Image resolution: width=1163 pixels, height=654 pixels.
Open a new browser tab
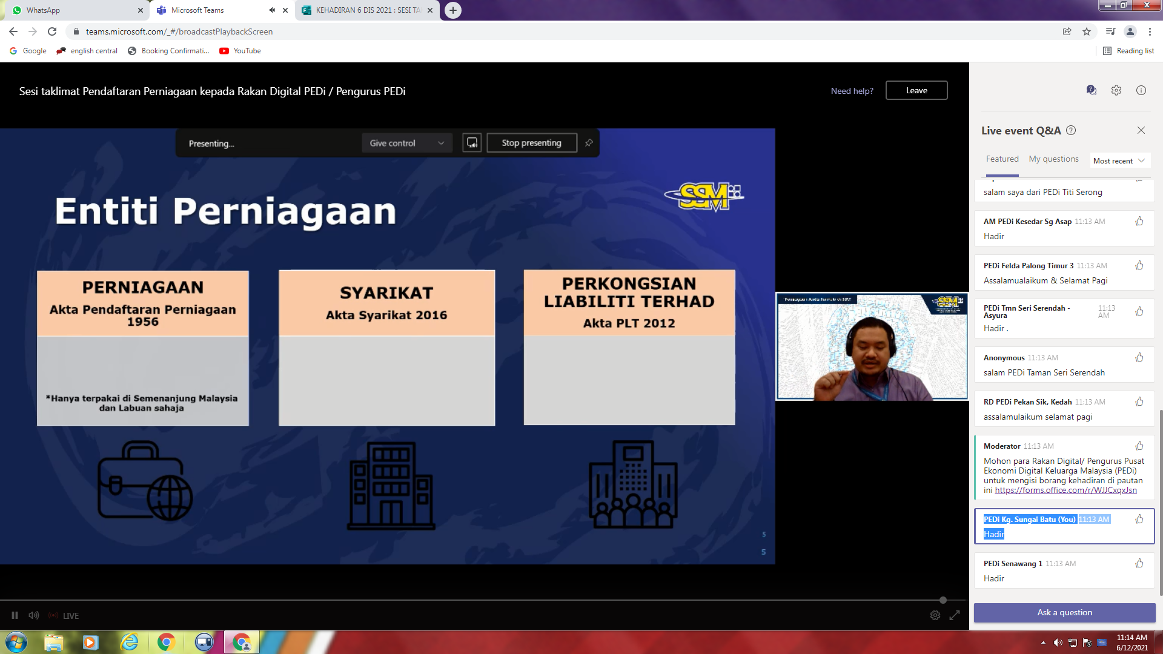(x=453, y=10)
